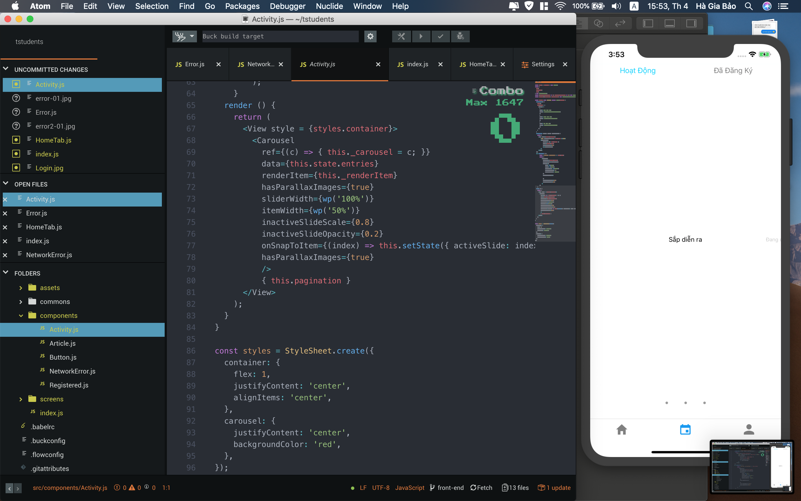The image size is (801, 501).
Task: Toggle modified status icon for index.js change
Action: pyautogui.click(x=16, y=154)
